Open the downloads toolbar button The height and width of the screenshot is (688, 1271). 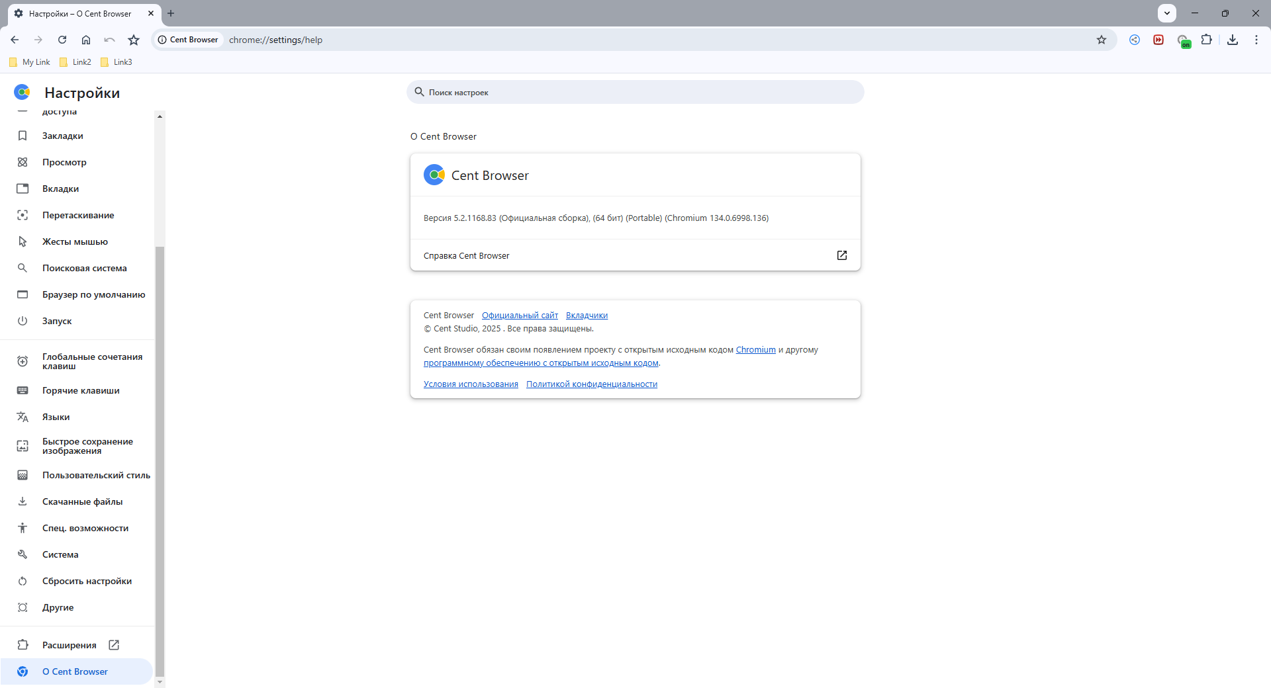tap(1233, 40)
